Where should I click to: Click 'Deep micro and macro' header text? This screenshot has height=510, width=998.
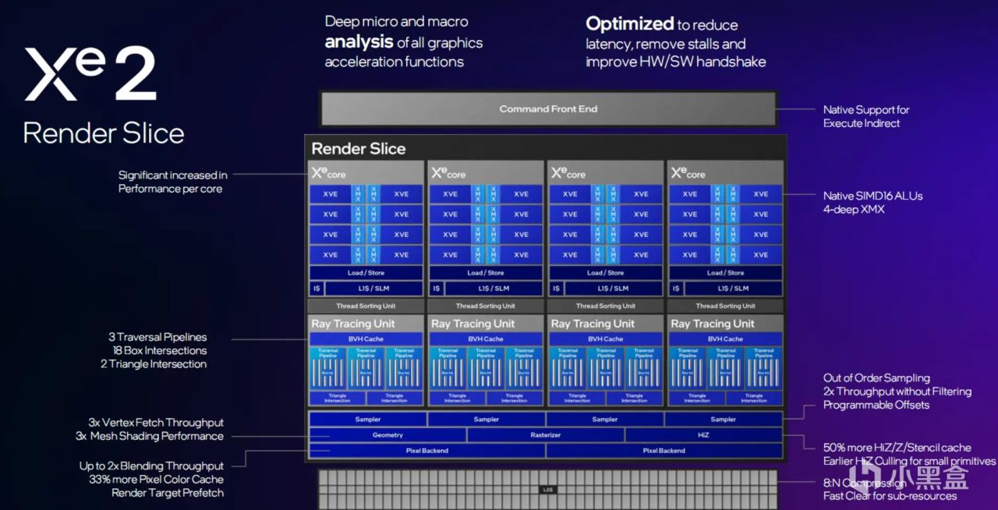[396, 22]
